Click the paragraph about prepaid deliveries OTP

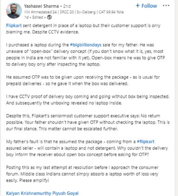(x=83, y=81)
